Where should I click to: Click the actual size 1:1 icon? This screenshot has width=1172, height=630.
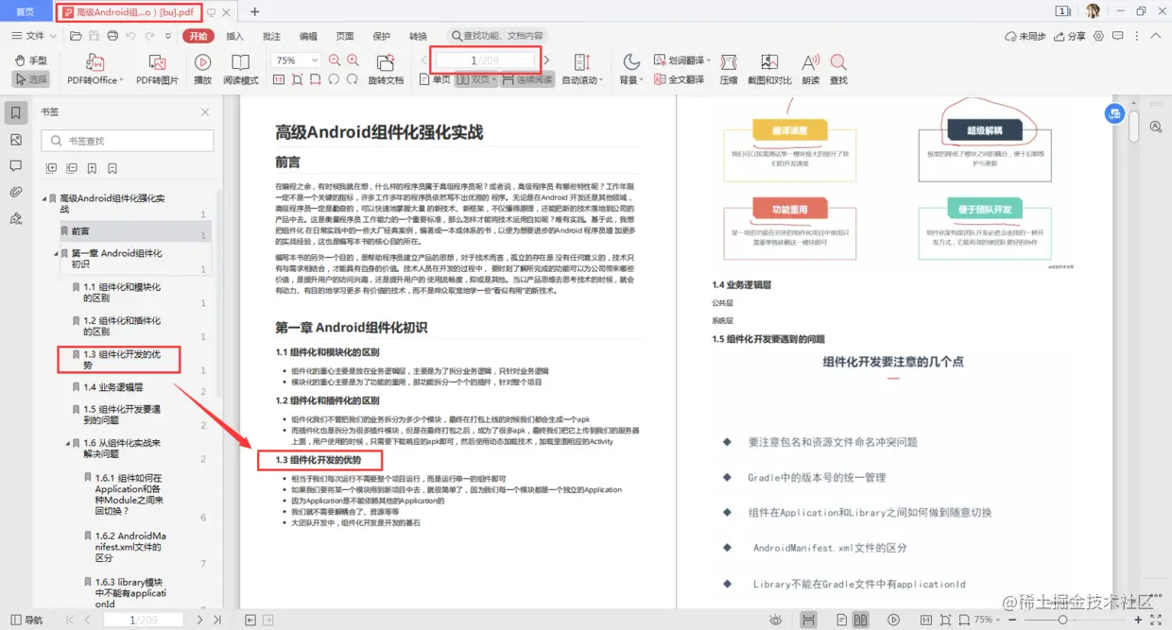tap(279, 79)
